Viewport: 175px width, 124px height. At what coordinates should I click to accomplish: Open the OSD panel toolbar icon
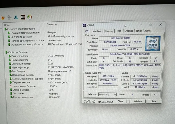22,17
